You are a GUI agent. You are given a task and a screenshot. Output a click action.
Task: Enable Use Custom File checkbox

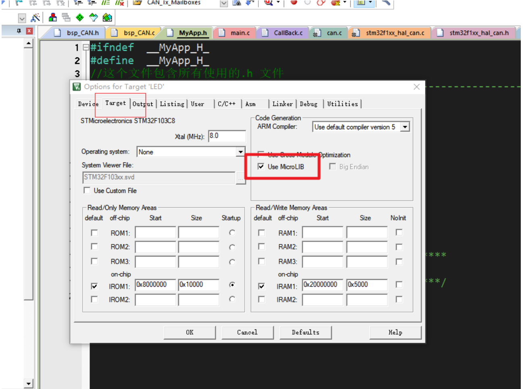(x=87, y=190)
